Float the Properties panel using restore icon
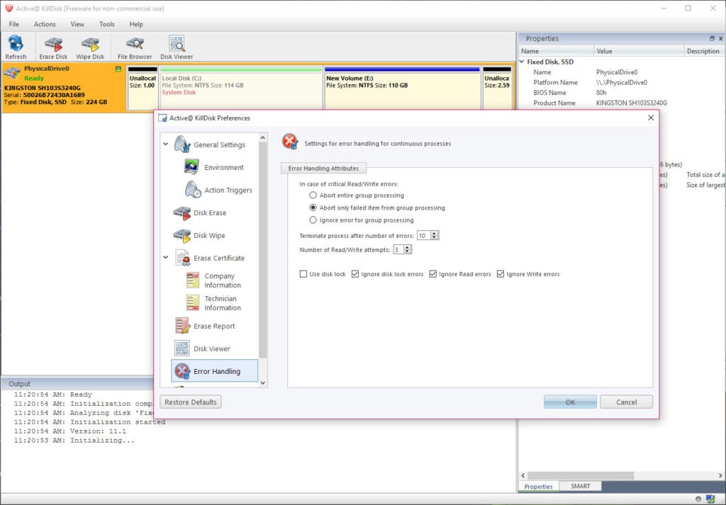Viewport: 726px width, 505px height. click(712, 38)
